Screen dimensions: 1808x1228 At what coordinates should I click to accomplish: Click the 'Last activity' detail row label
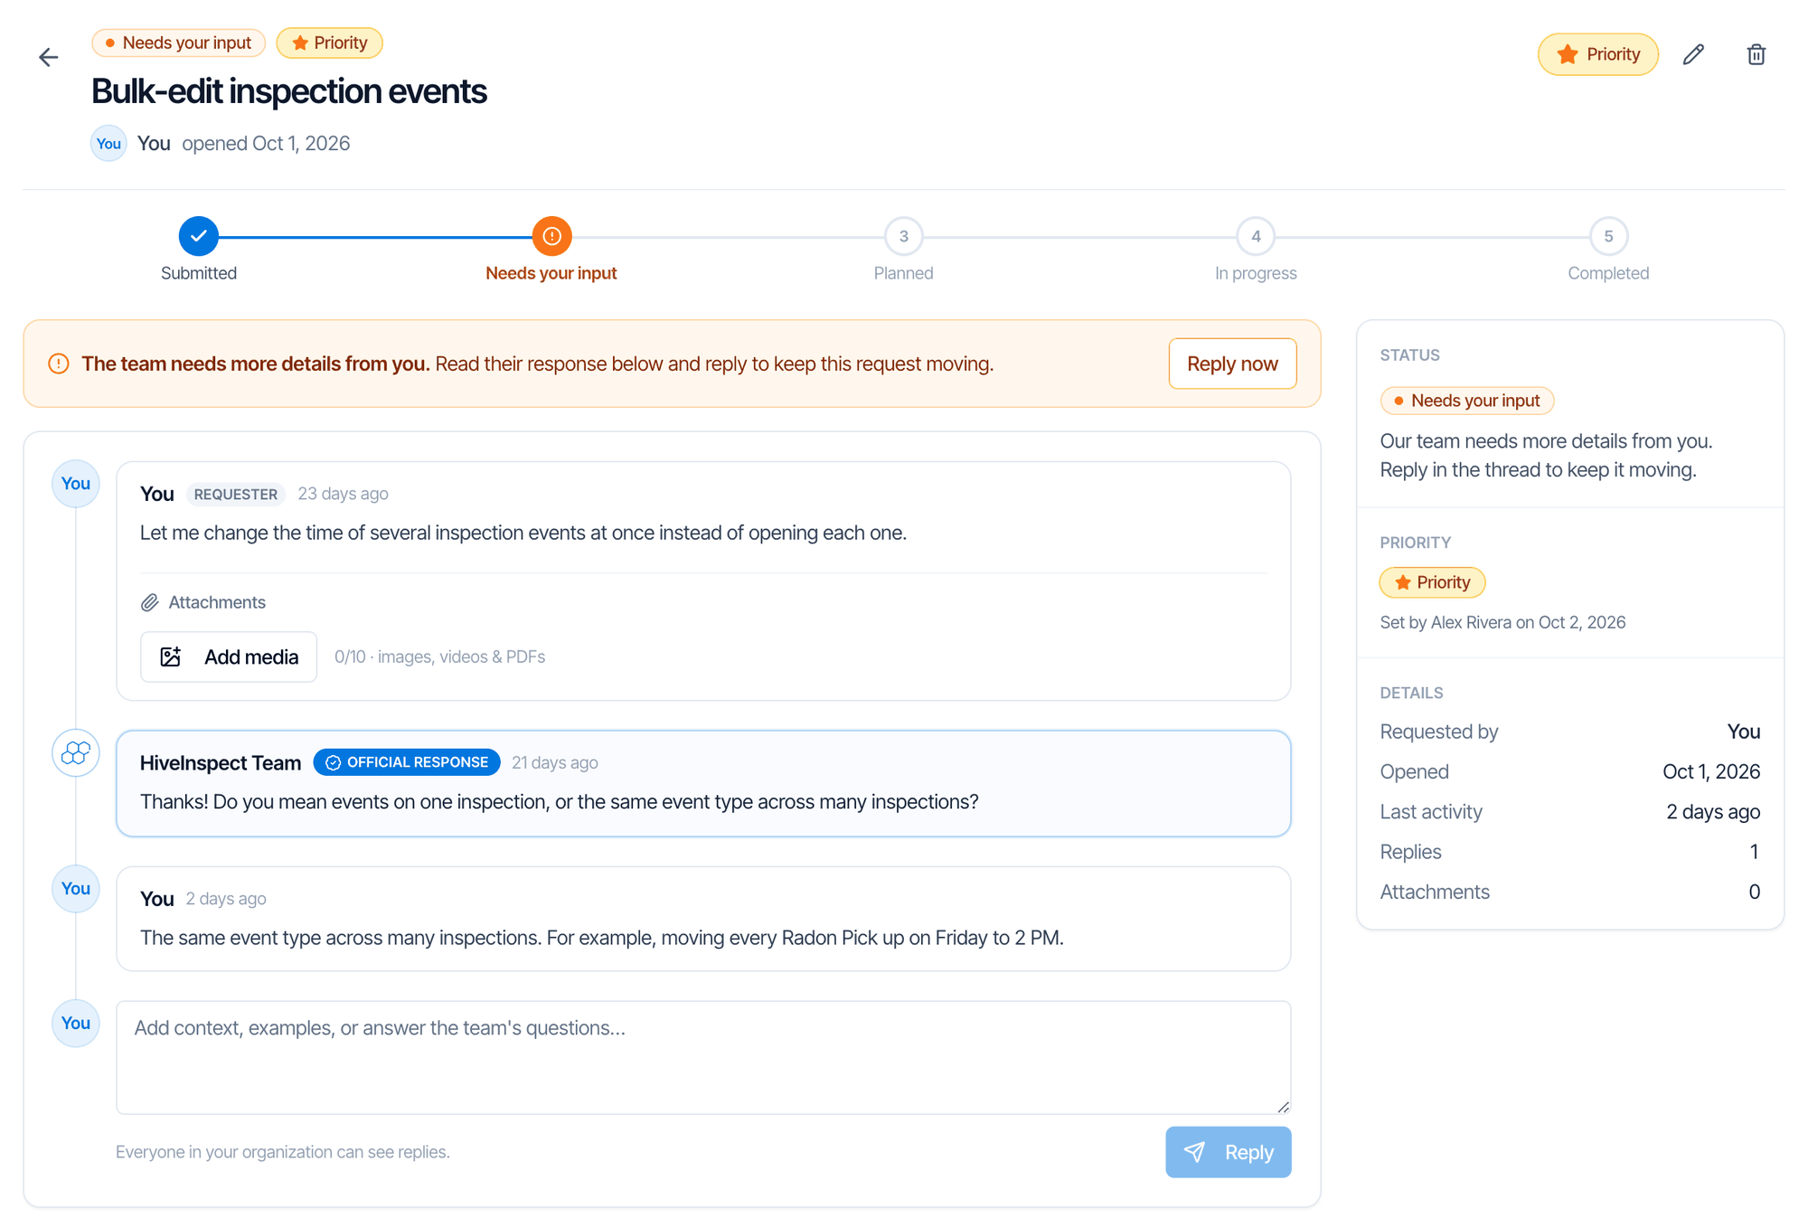(1431, 812)
